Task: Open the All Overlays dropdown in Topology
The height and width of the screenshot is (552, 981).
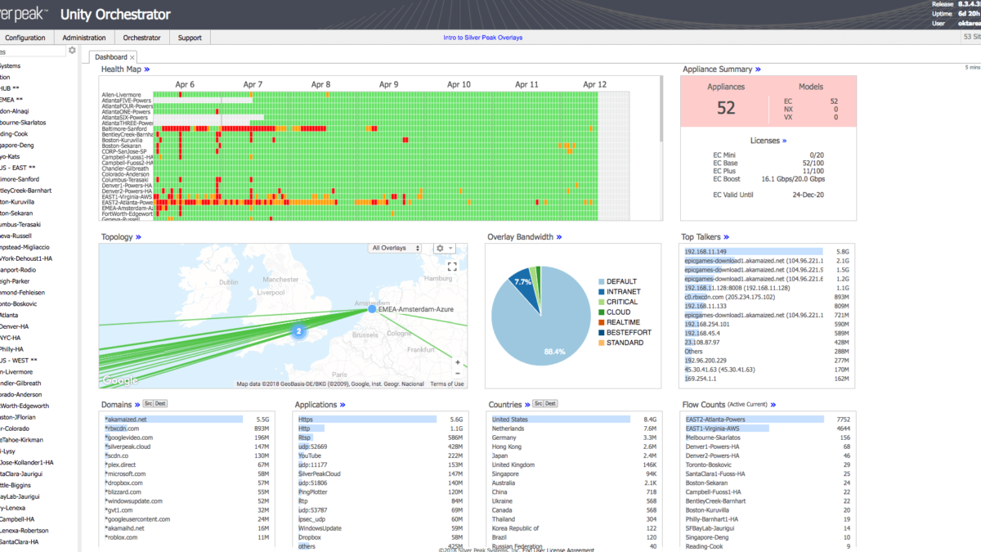Action: pos(396,248)
